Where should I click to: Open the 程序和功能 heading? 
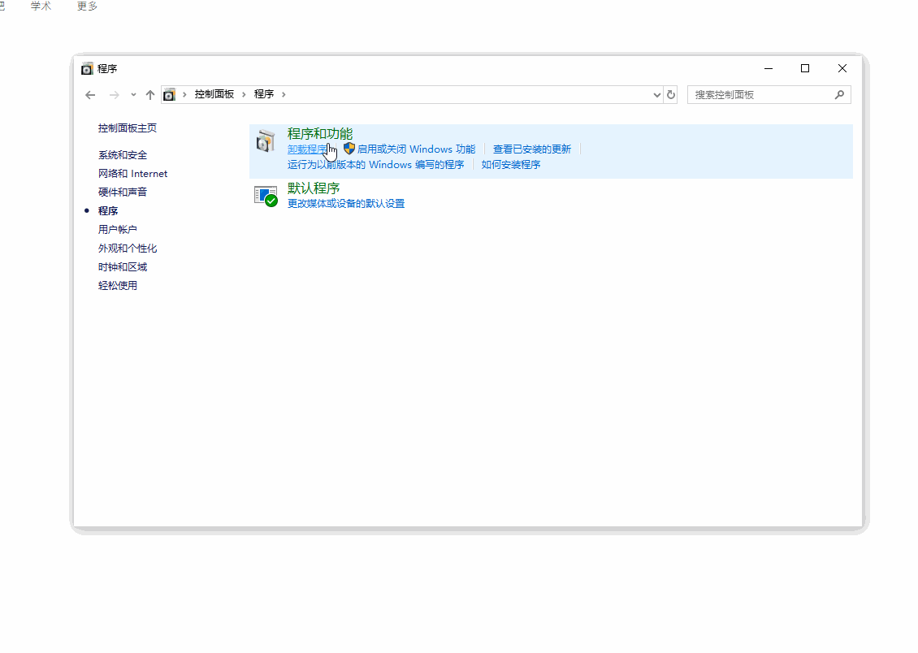[x=320, y=134]
